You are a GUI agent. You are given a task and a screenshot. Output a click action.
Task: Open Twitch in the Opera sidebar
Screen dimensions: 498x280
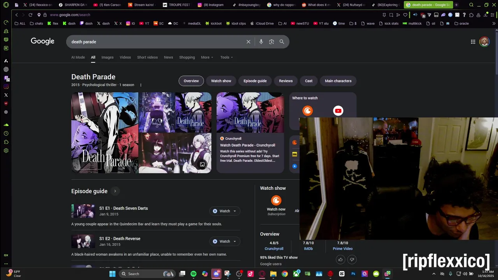pos(6,78)
